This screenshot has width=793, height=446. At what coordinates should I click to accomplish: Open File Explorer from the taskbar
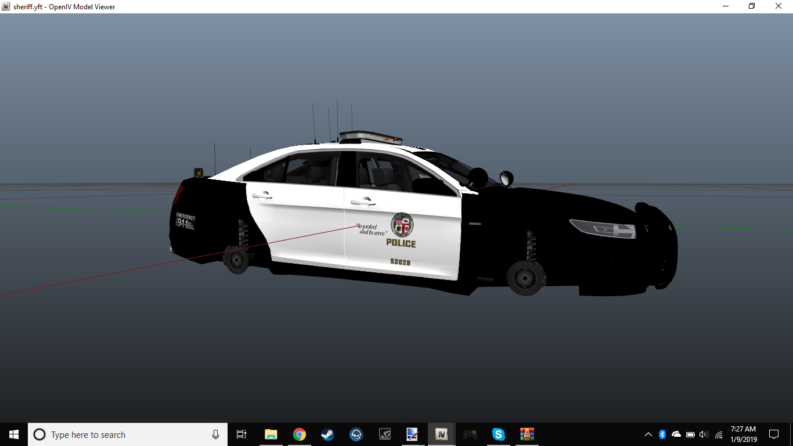(x=271, y=434)
